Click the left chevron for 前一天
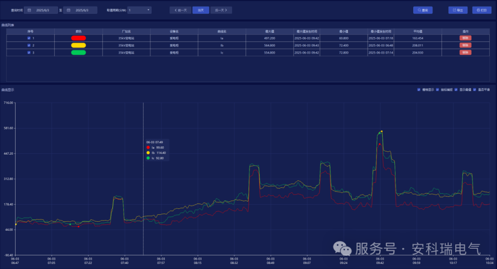Viewport: 497px width, 269px height. pos(176,10)
